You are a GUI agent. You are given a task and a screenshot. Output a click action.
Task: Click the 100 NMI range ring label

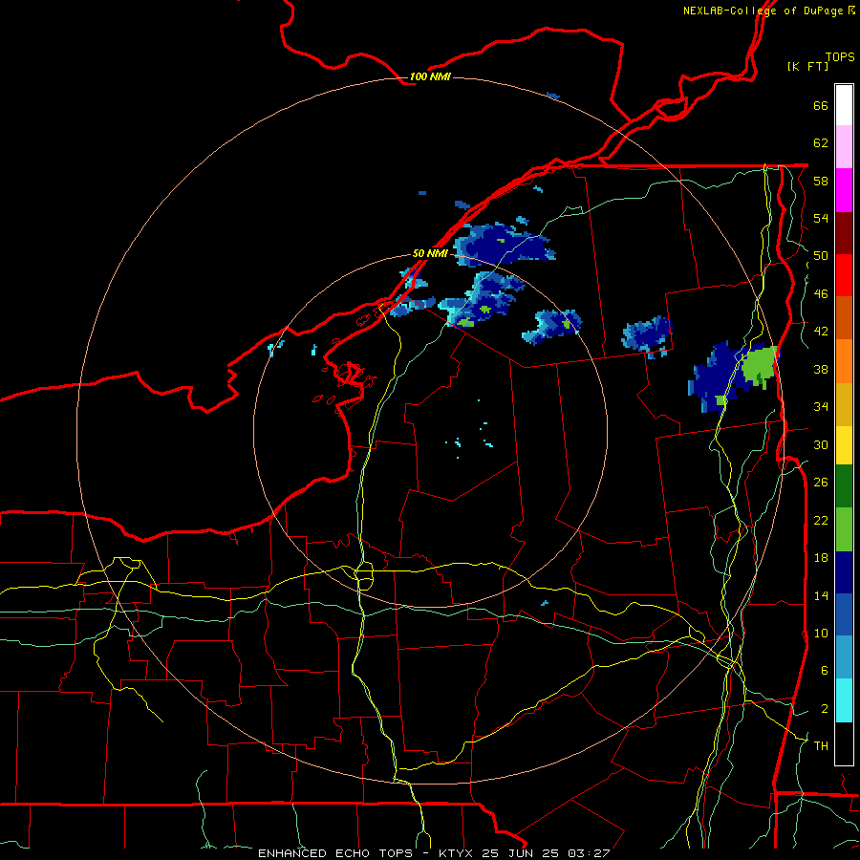tap(430, 76)
